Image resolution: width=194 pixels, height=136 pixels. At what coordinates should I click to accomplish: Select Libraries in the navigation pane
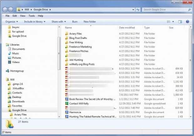point(15,45)
